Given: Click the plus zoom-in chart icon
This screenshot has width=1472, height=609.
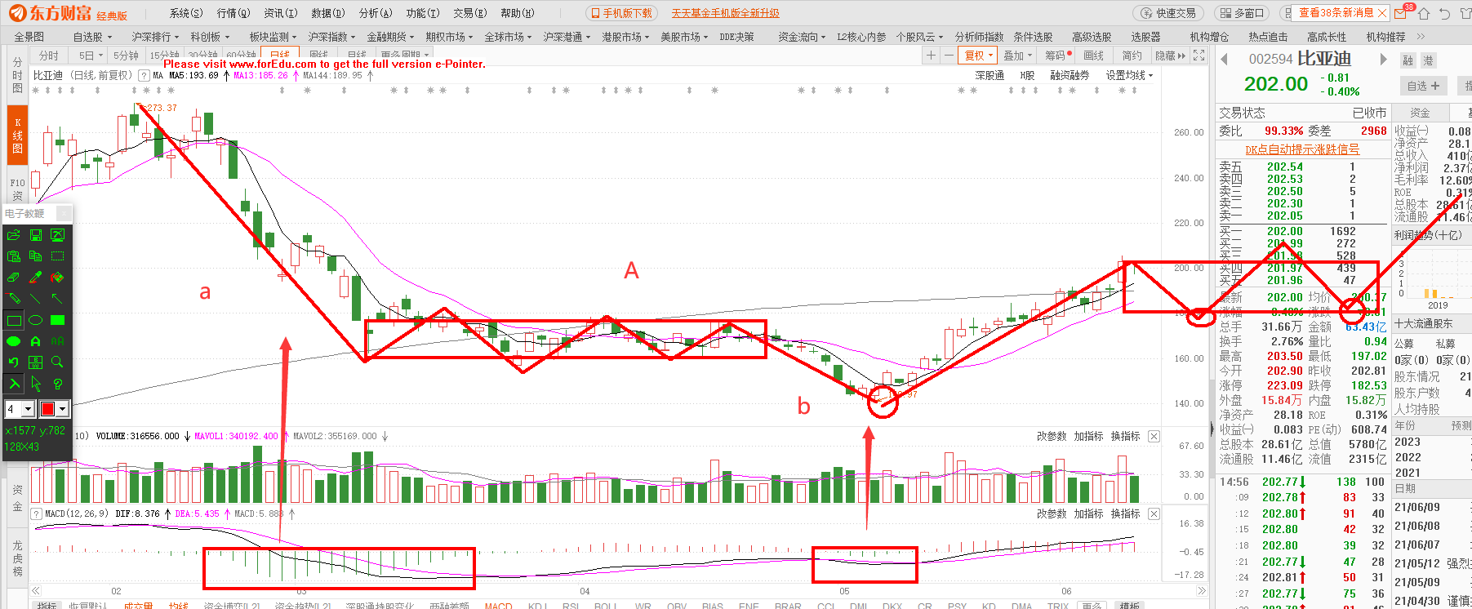Looking at the screenshot, I should tap(931, 56).
